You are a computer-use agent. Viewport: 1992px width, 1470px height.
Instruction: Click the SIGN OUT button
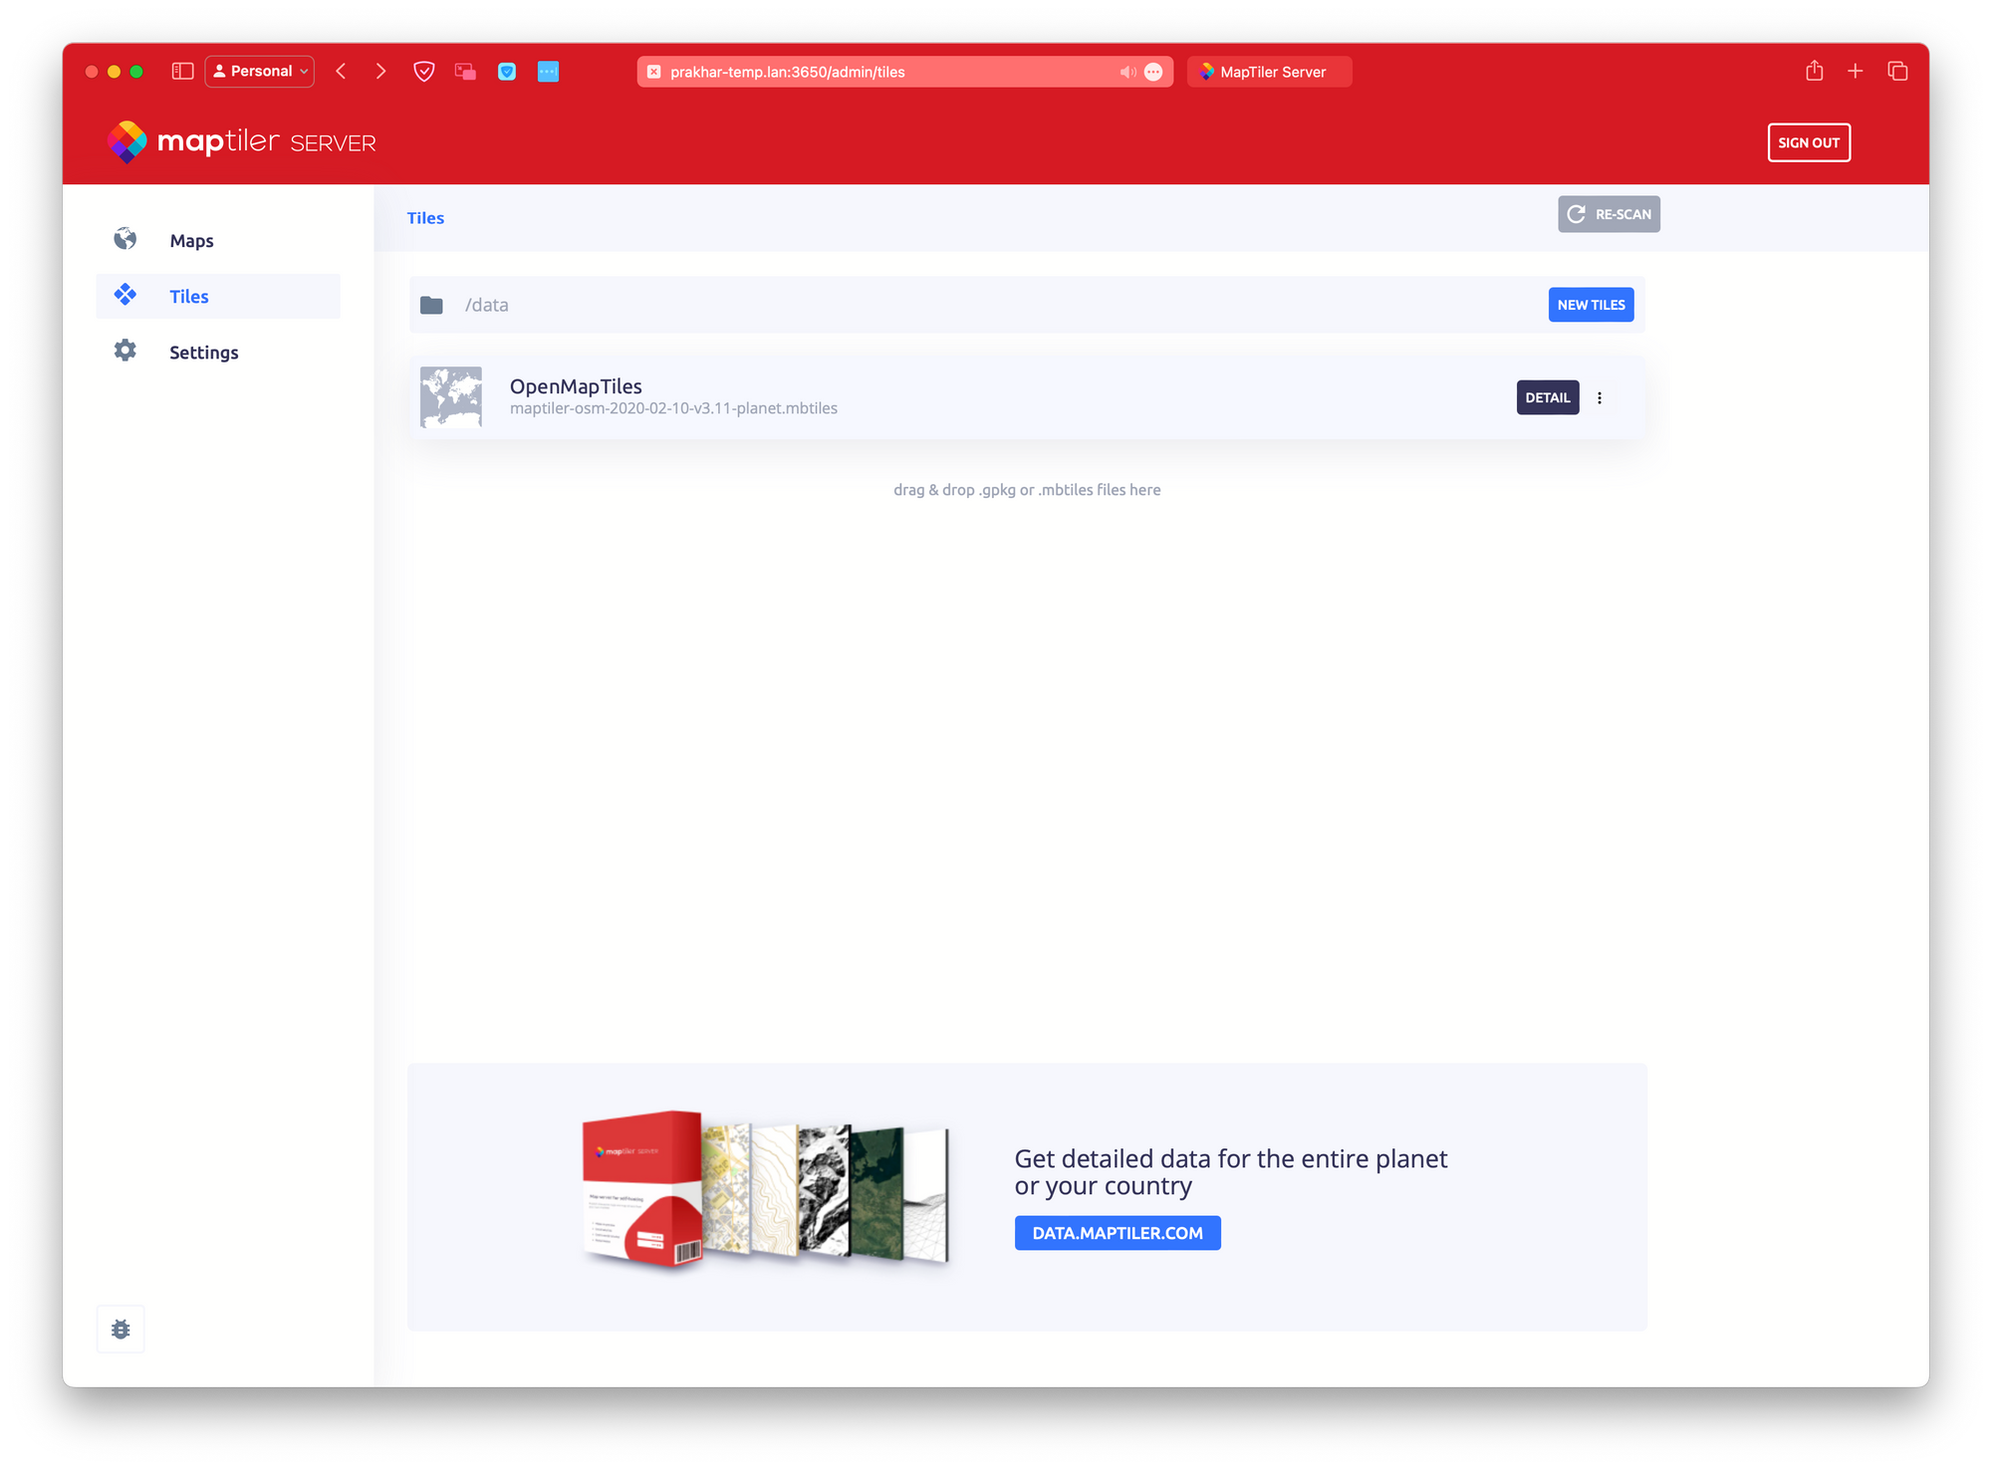click(1809, 142)
